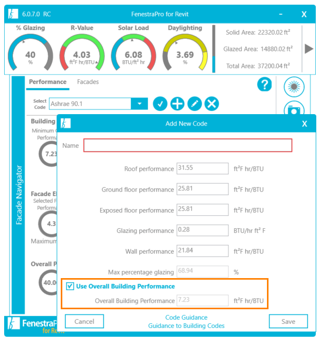Click the Cancel button

pyautogui.click(x=84, y=321)
